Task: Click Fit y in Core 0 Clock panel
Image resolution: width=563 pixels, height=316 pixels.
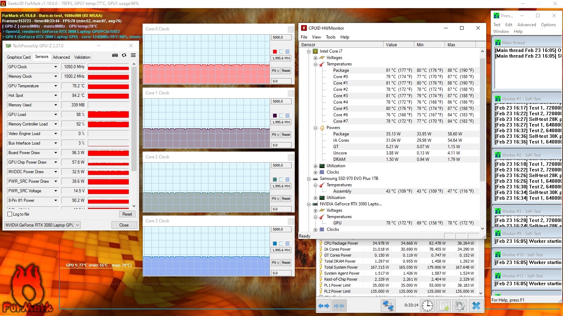Action: pos(276,71)
